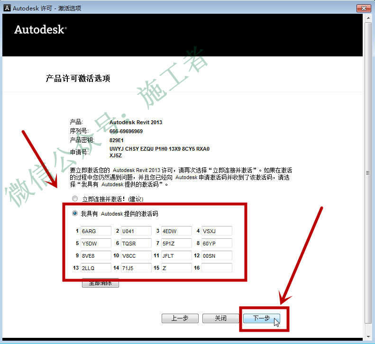Click activation code field 5 containing Y5DW
The width and height of the screenshot is (375, 344).
96,244
